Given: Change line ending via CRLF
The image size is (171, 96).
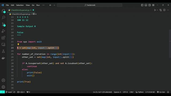Looking at the screenshot, I should pyautogui.click(x=131, y=92).
